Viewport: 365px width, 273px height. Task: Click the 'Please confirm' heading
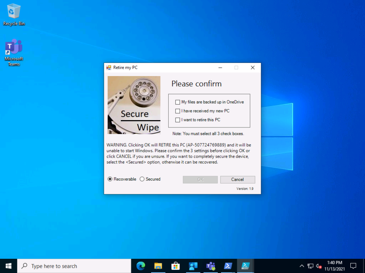coord(196,84)
